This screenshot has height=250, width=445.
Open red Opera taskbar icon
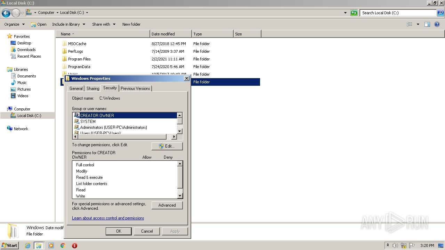[74, 245]
